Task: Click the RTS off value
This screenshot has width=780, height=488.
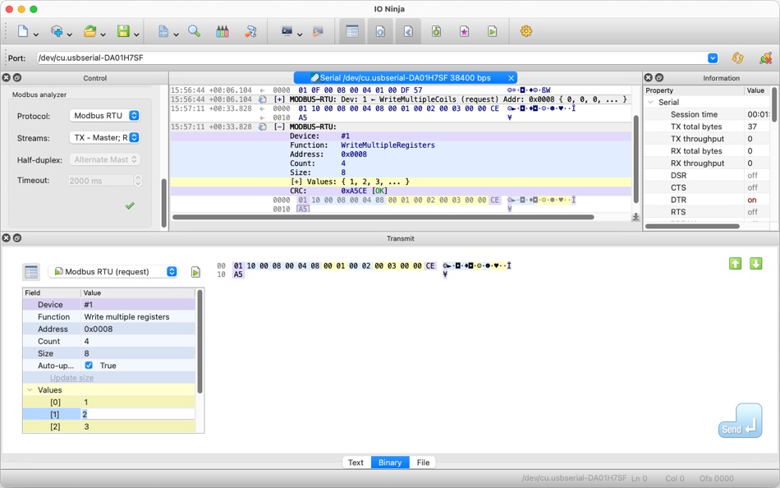Action: pyautogui.click(x=752, y=212)
